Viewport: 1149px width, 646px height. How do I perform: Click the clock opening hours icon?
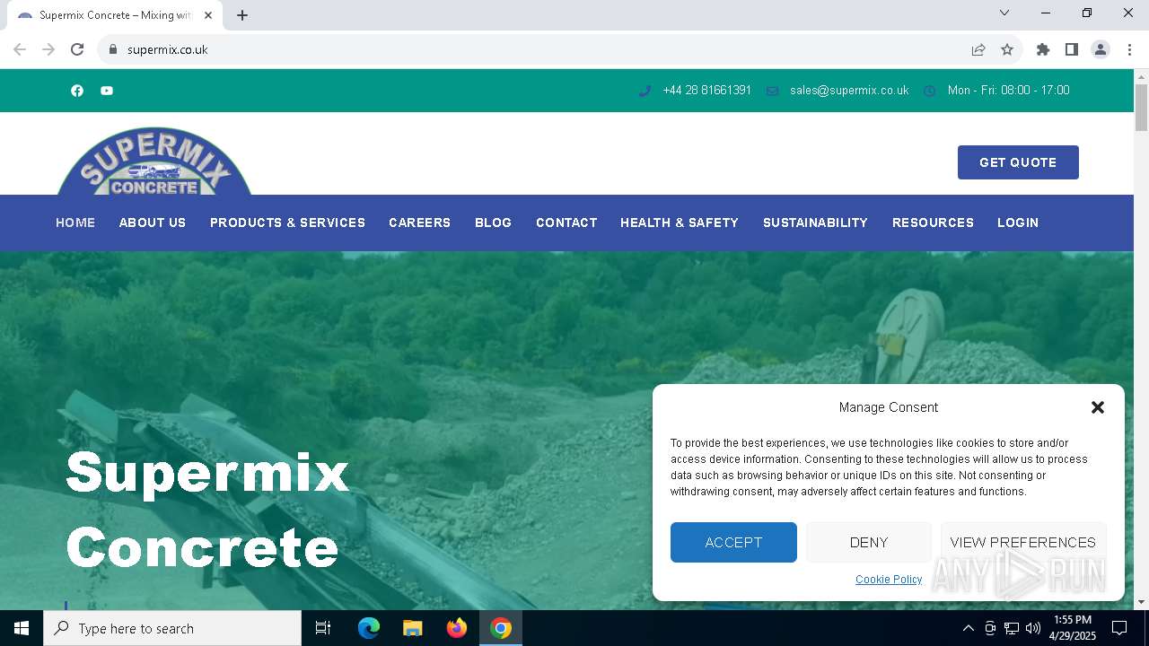click(x=930, y=91)
